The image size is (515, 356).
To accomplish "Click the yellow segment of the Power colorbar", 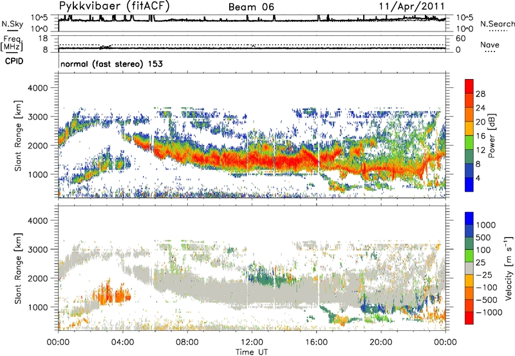I will click(x=469, y=129).
